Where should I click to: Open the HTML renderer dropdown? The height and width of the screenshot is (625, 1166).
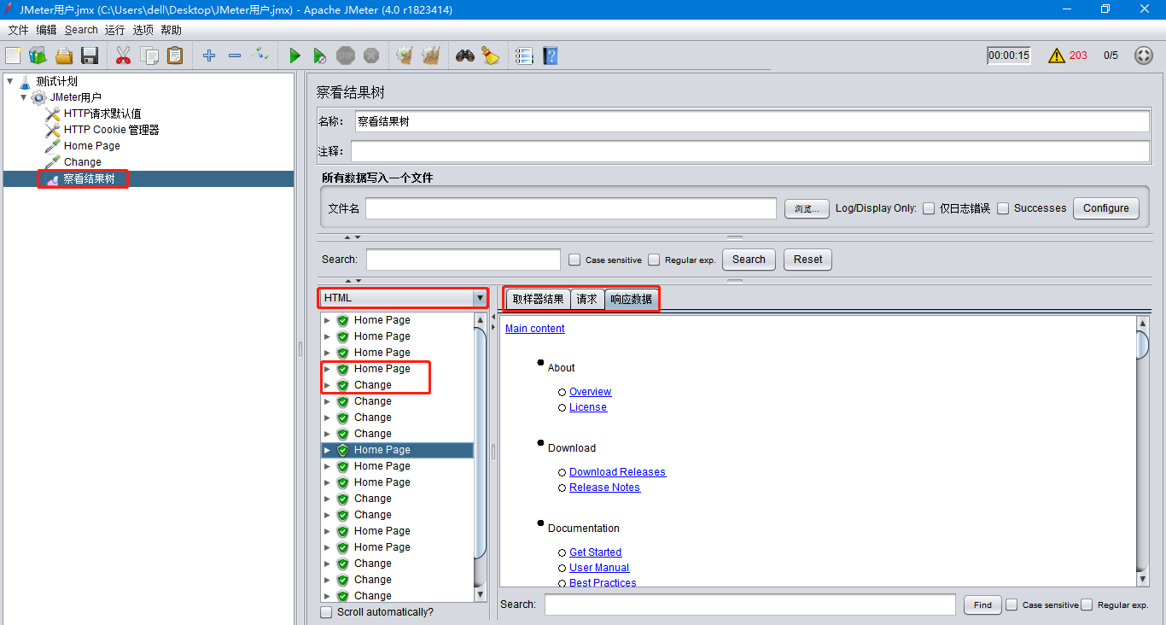[x=405, y=298]
